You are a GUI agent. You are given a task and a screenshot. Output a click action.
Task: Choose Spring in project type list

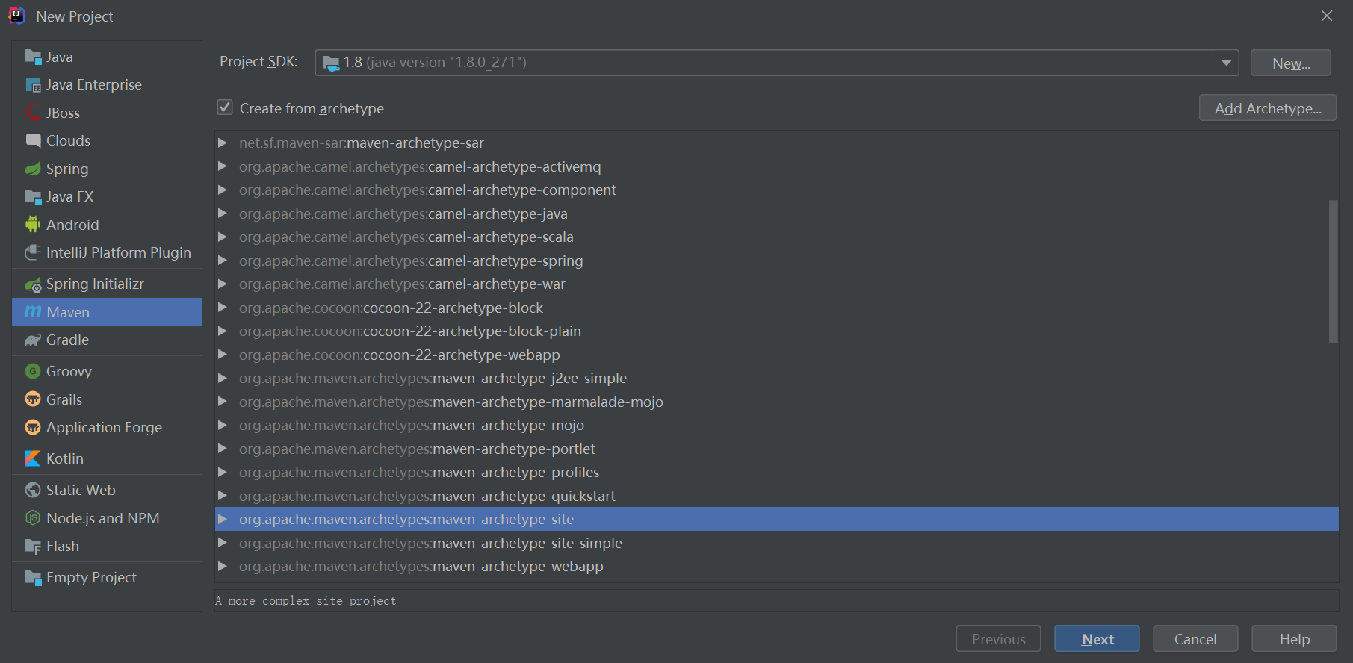point(107,169)
